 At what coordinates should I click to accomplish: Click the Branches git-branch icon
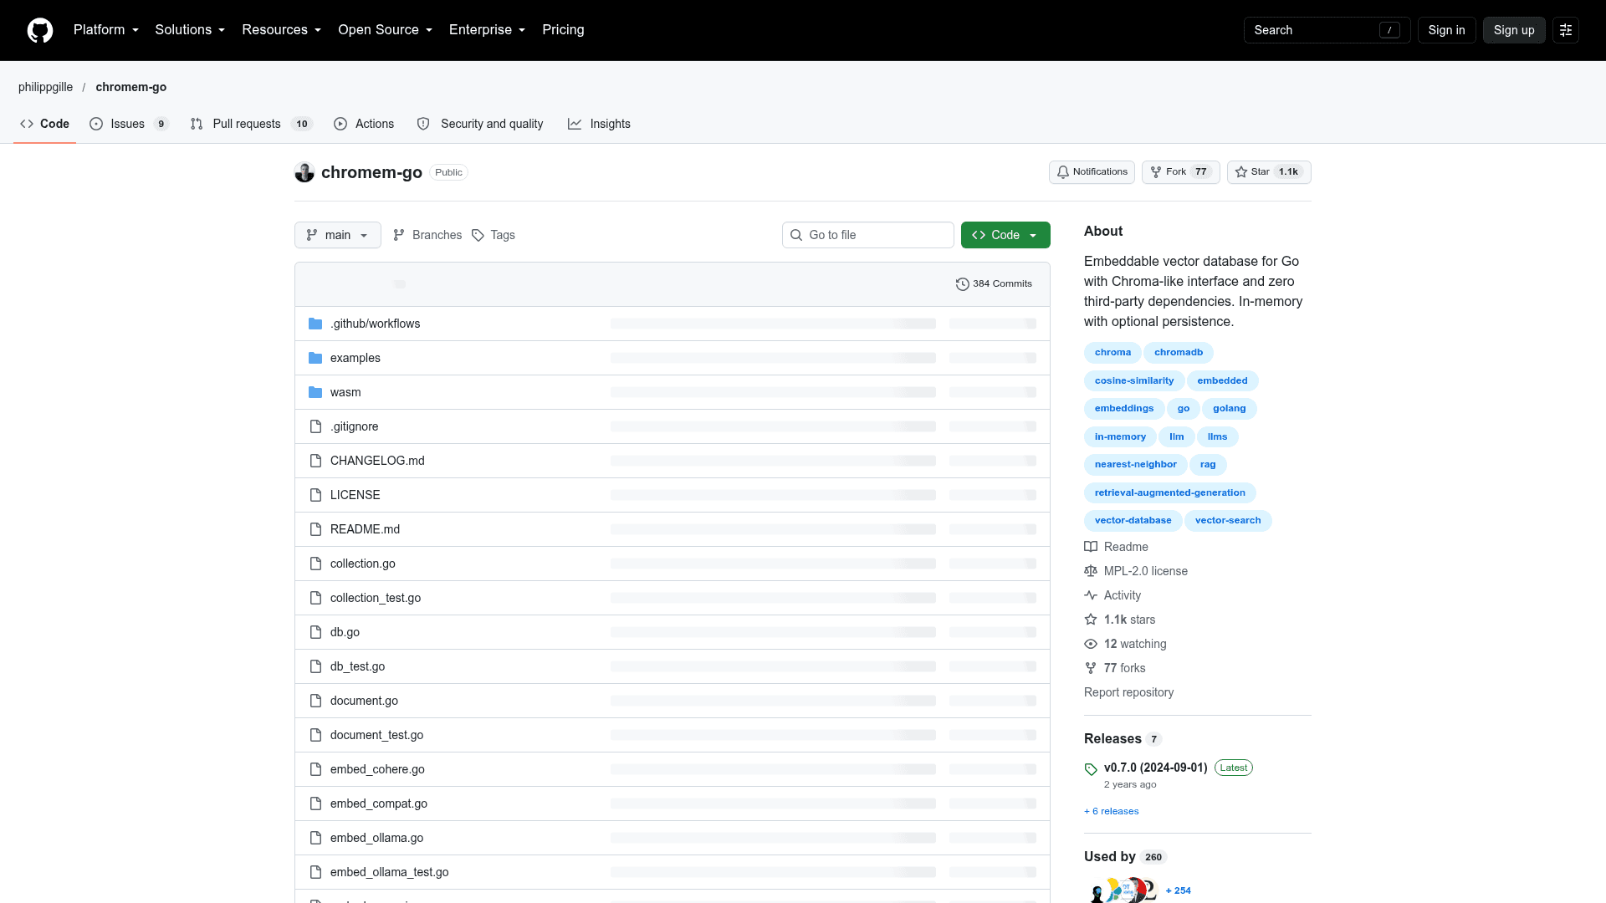point(399,235)
